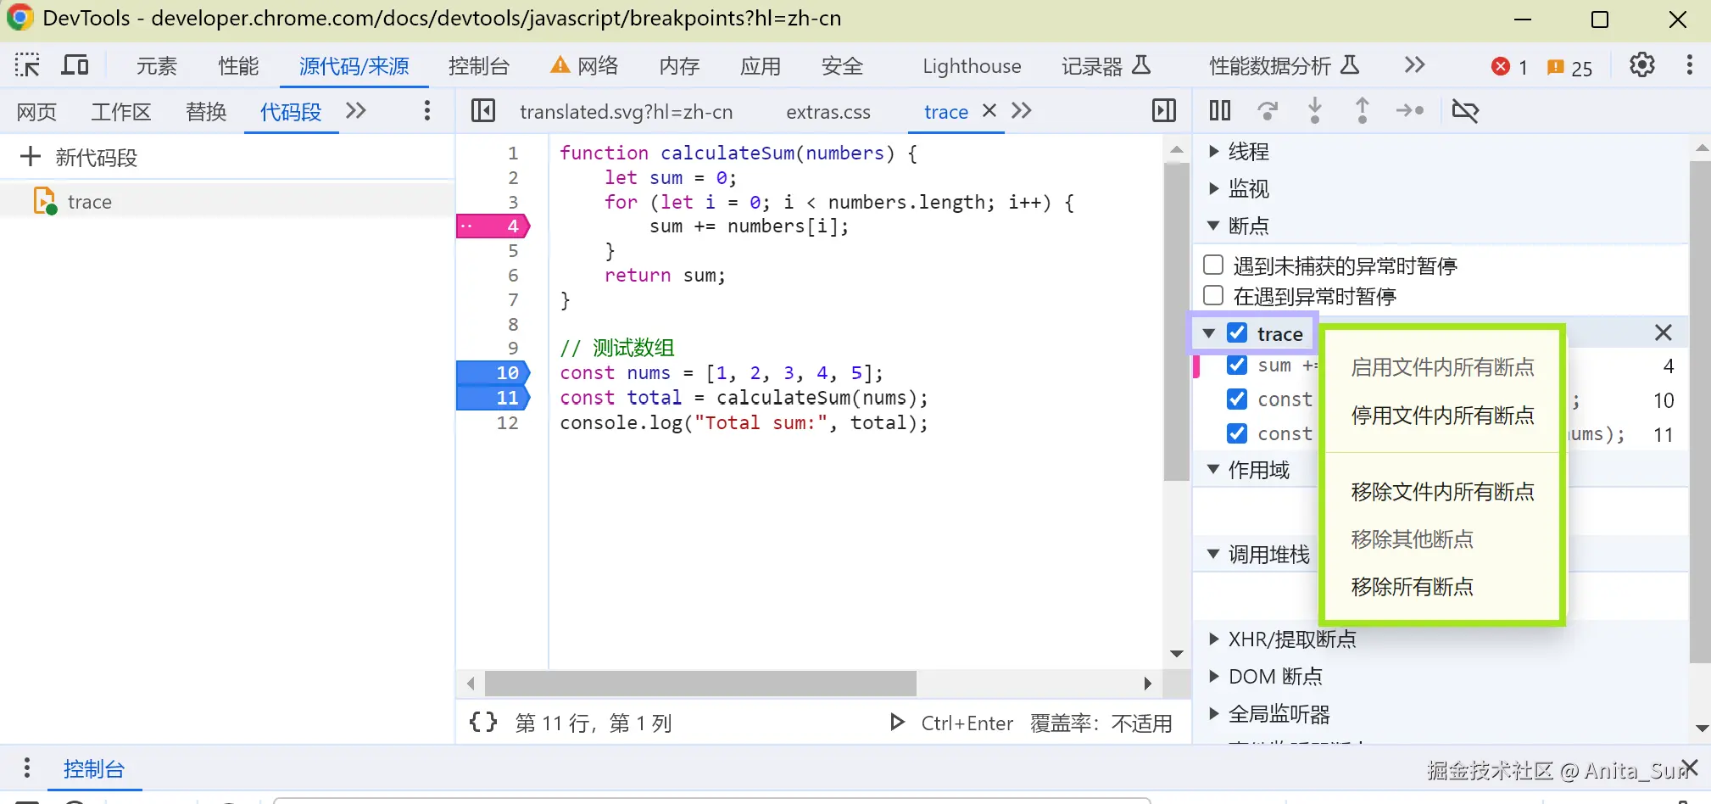
Task: Deactivate all breakpoints icon
Action: tap(1465, 110)
